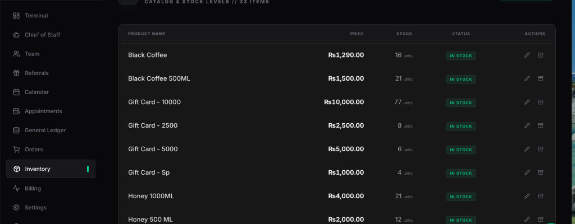Edit the Black Coffee 500ML row
This screenshot has width=575, height=224.
click(527, 78)
